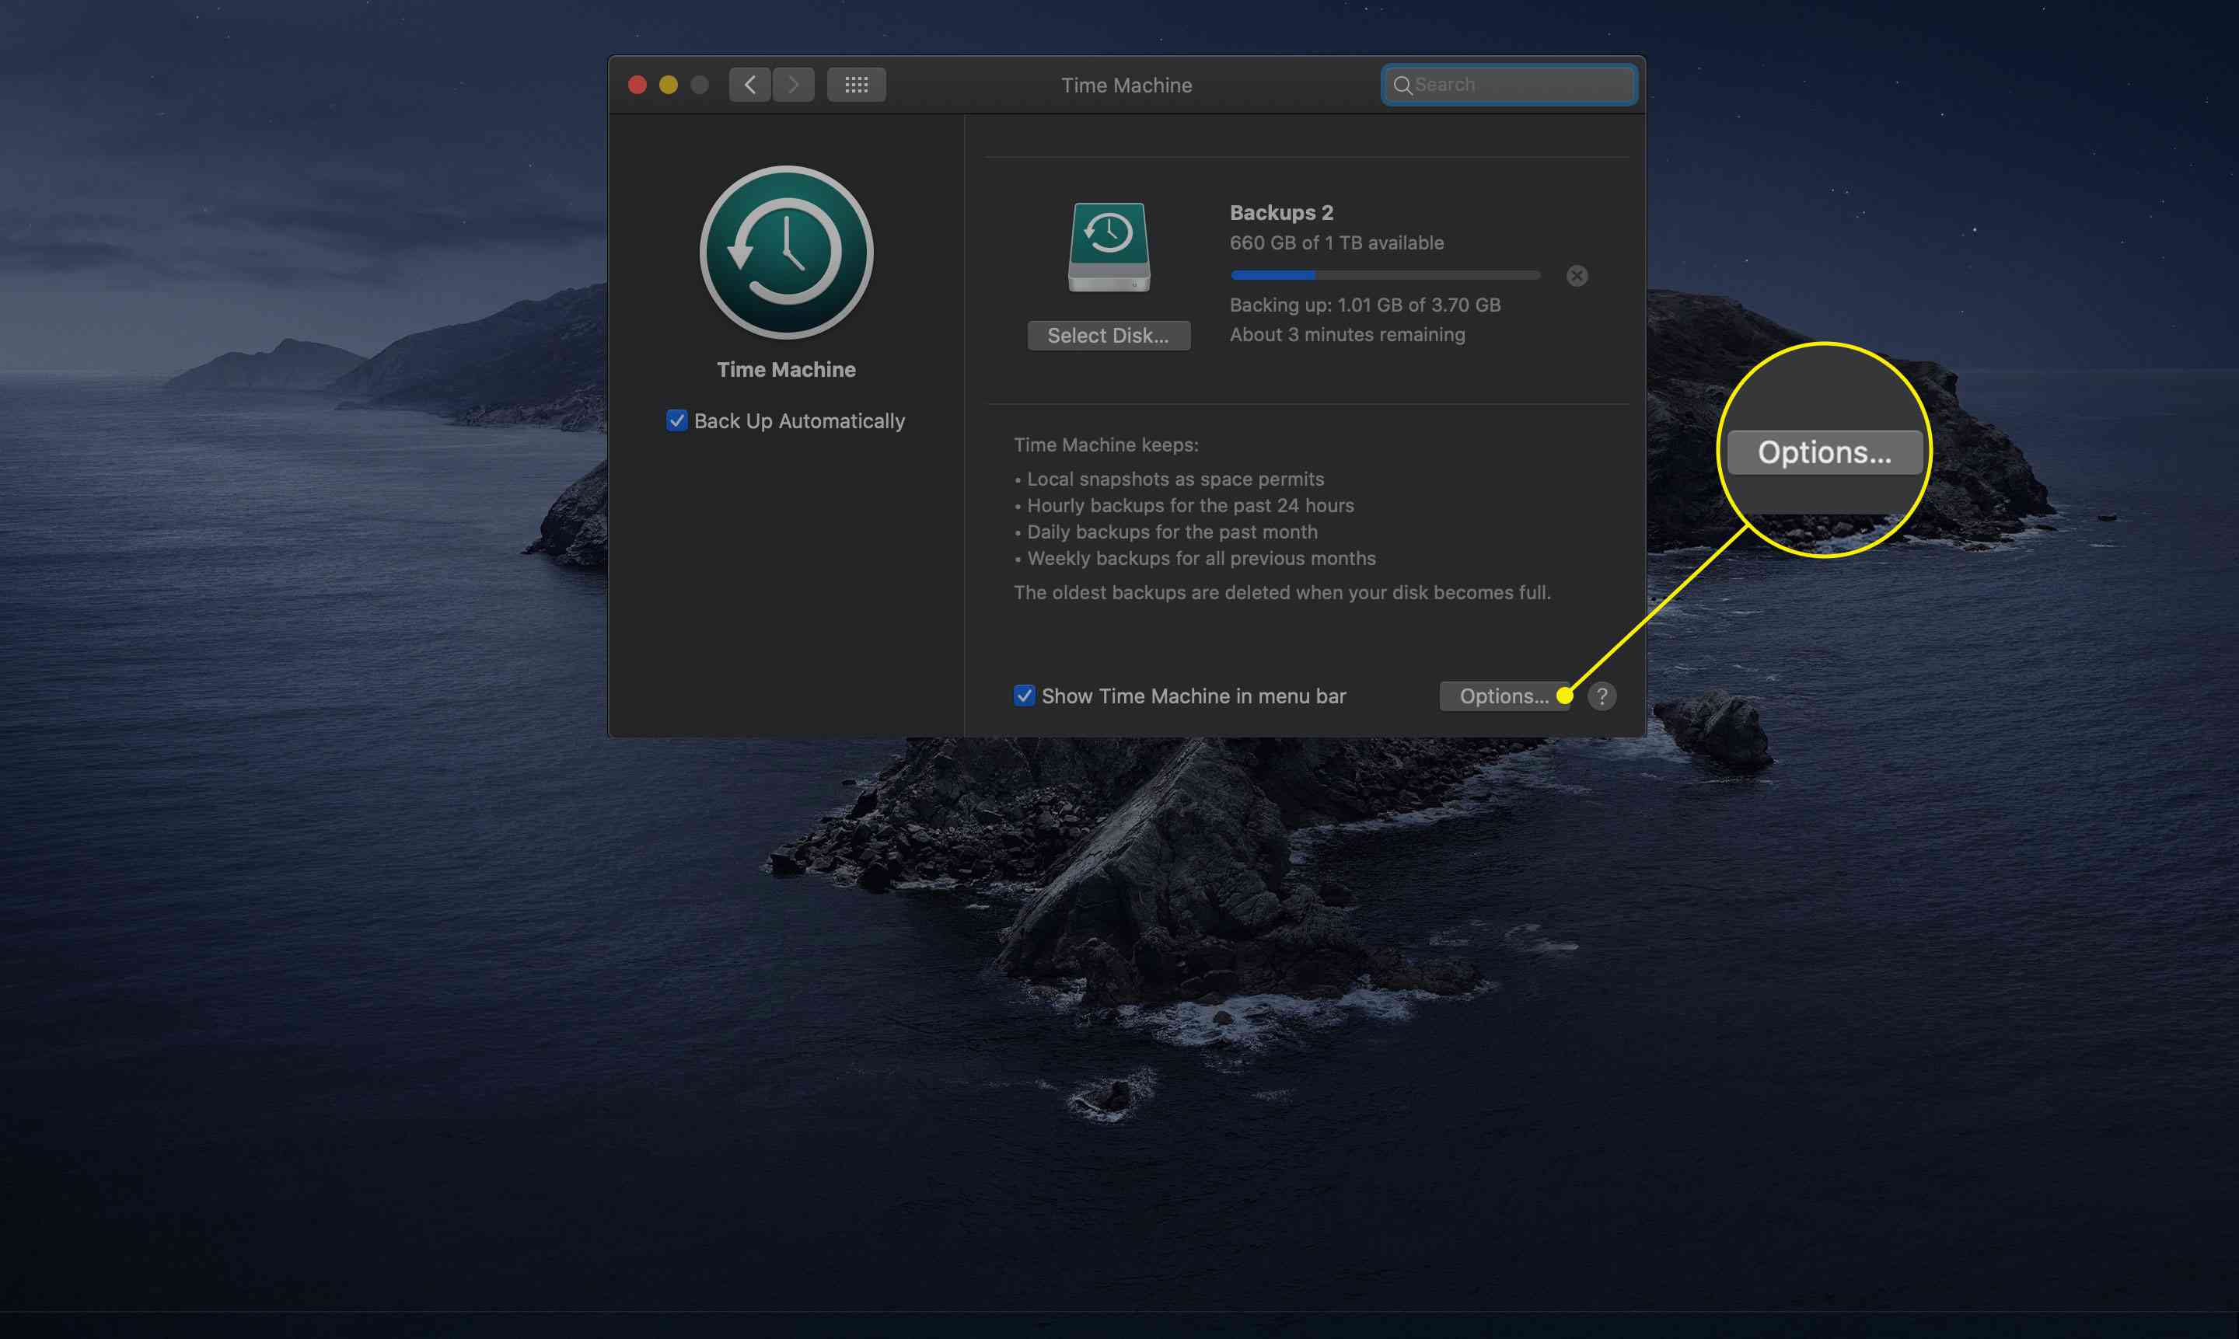Click the "Backups 2" disk name
The image size is (2239, 1339).
point(1281,213)
